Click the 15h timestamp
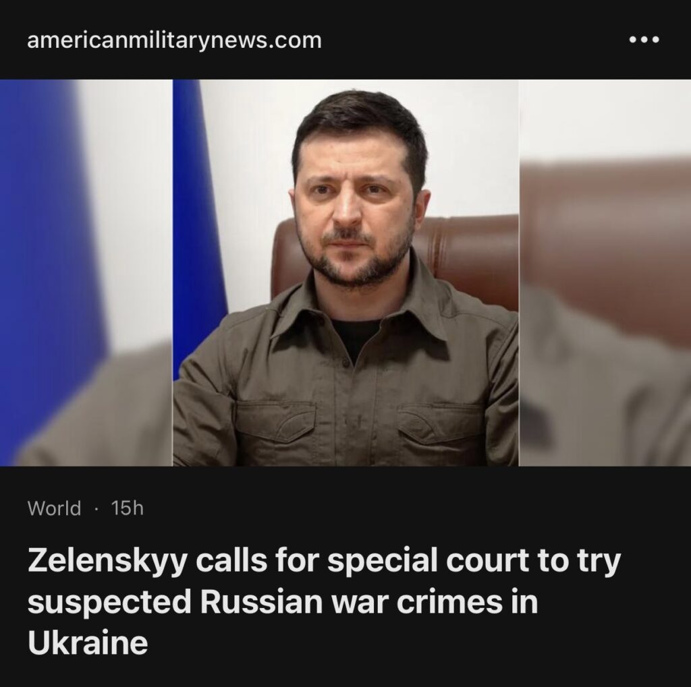The width and height of the screenshot is (691, 687). tap(127, 508)
